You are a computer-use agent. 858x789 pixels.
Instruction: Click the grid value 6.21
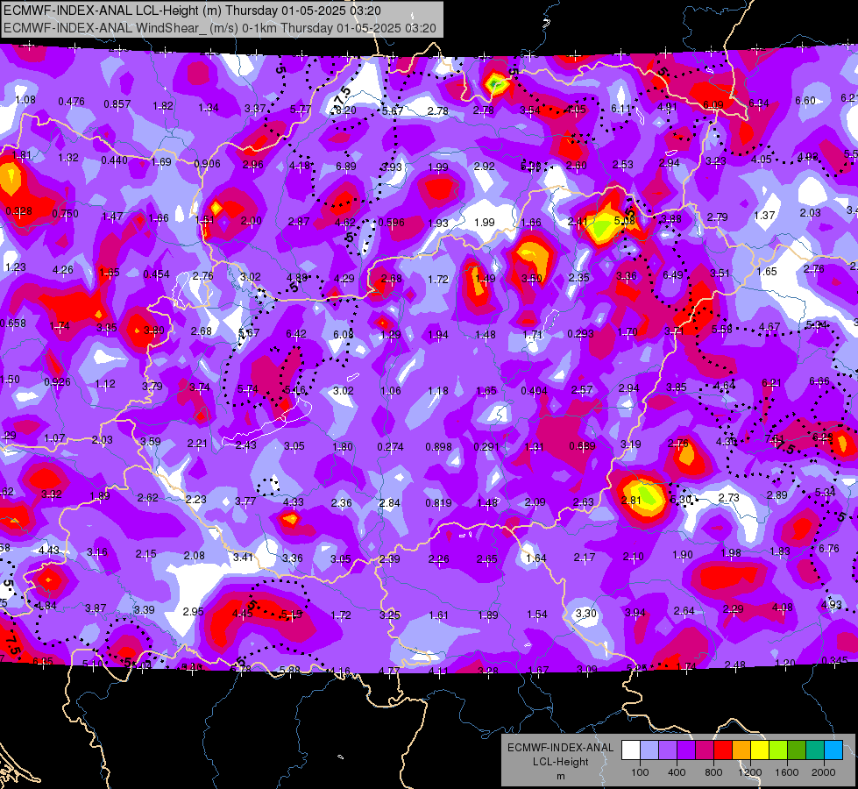click(771, 383)
